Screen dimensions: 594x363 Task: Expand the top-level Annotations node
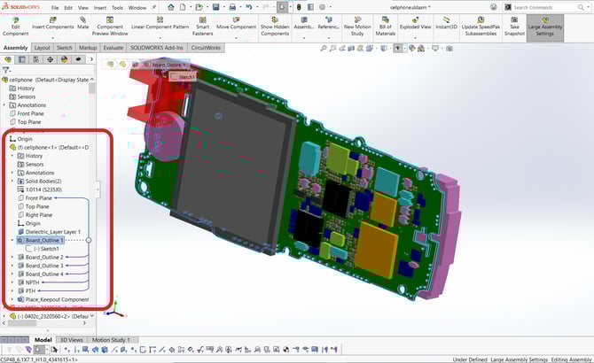coord(4,105)
